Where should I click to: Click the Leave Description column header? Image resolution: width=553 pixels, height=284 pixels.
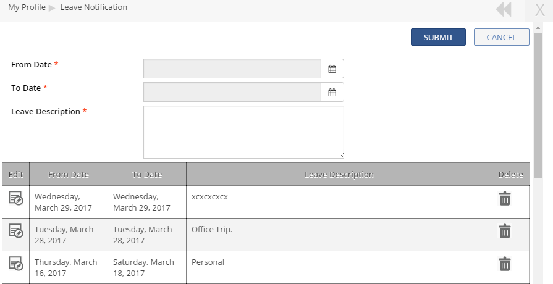pyautogui.click(x=339, y=174)
